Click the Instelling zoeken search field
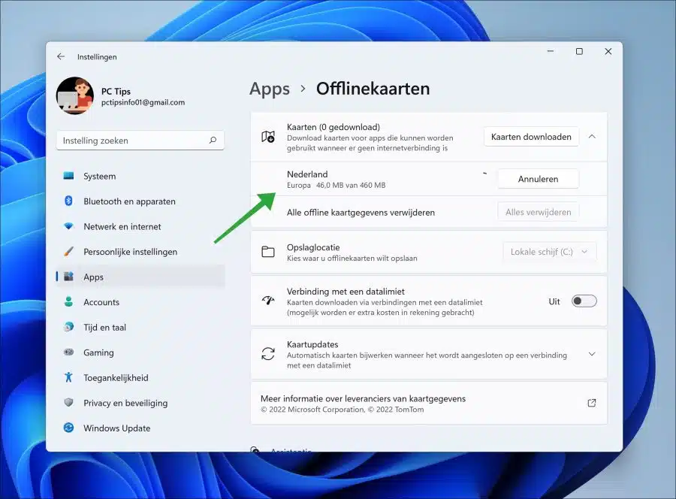Image resolution: width=676 pixels, height=499 pixels. [140, 141]
